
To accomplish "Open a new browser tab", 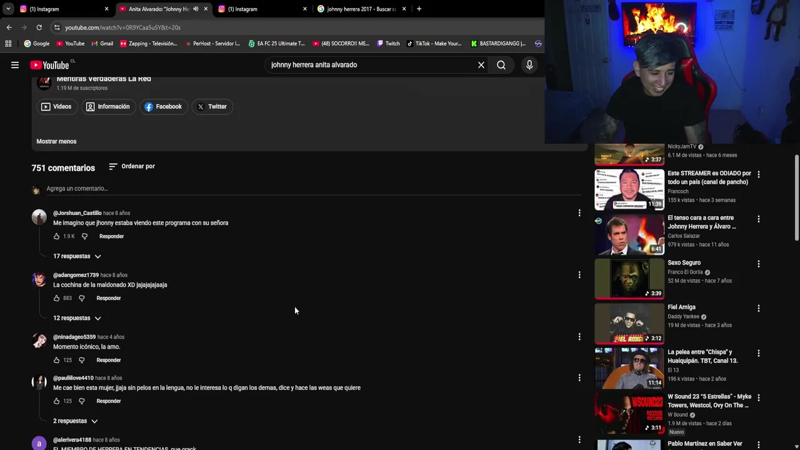I will click(419, 9).
